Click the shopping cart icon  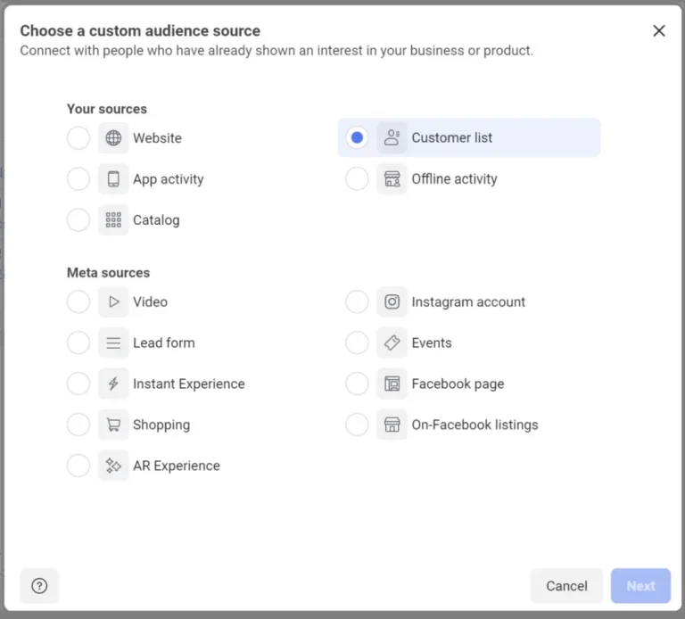(113, 425)
